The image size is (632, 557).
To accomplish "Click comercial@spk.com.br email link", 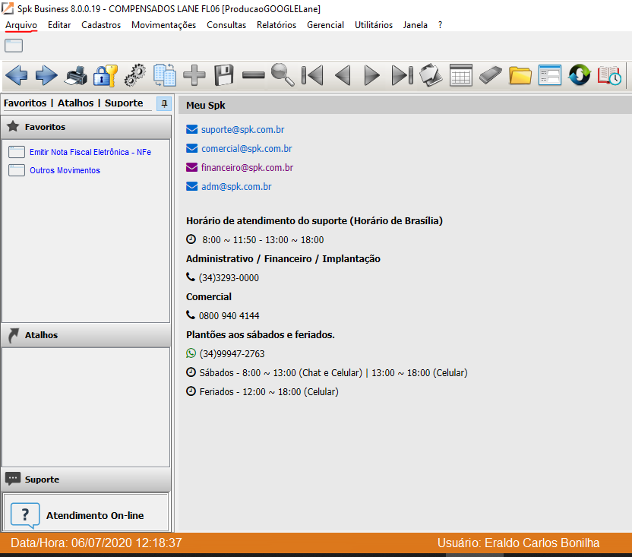I will click(247, 148).
